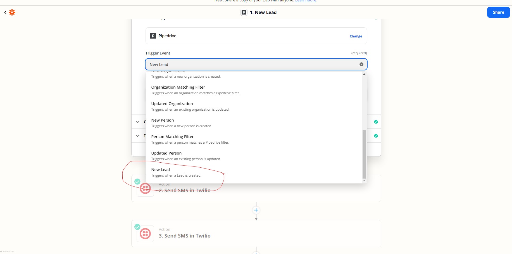This screenshot has width=512, height=254.
Task: Click 'Triggers when a new organization is created.' text
Action: point(186,77)
